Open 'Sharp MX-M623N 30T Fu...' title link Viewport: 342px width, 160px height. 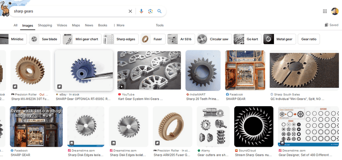point(30,99)
